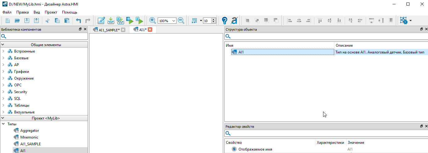The height and width of the screenshot is (153, 428).
Task: Open the Проект menu
Action: tap(51, 12)
